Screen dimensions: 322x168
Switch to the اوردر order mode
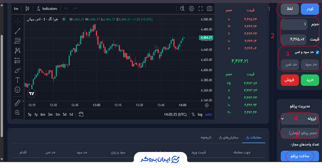click(x=310, y=9)
